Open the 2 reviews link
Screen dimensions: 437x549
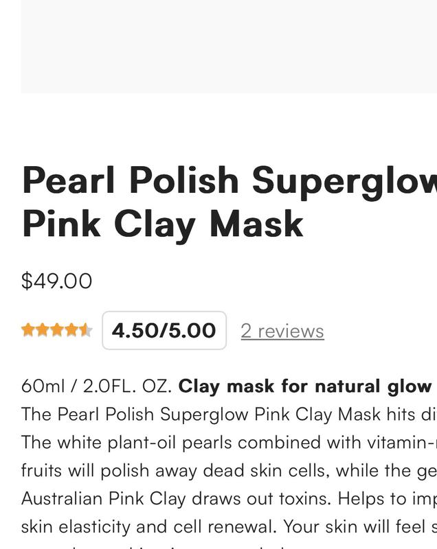point(282,331)
